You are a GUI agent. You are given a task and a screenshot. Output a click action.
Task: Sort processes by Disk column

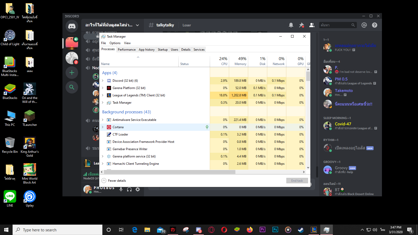[x=258, y=61]
